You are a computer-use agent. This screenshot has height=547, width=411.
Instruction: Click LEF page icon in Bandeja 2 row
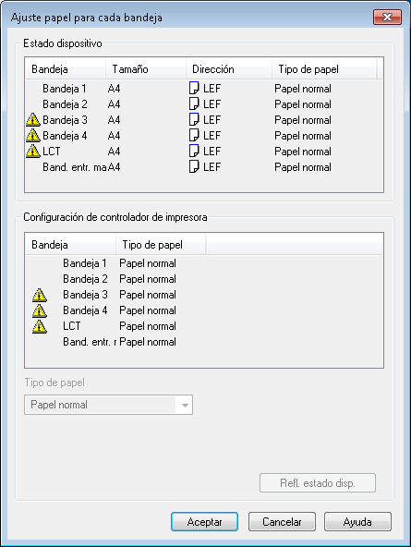pyautogui.click(x=194, y=104)
